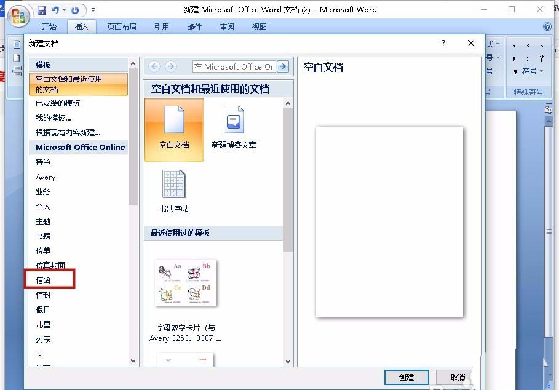Click blank document preview page
Screen dimensions: 559x390
(x=389, y=221)
